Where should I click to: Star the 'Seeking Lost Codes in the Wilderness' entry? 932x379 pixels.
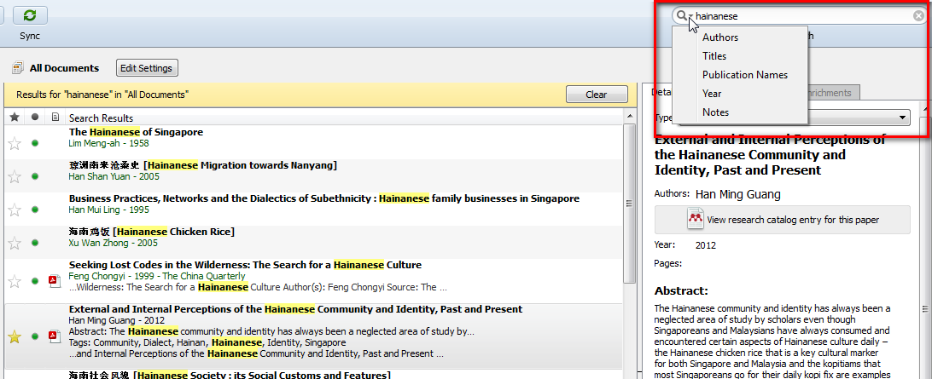[x=15, y=281]
